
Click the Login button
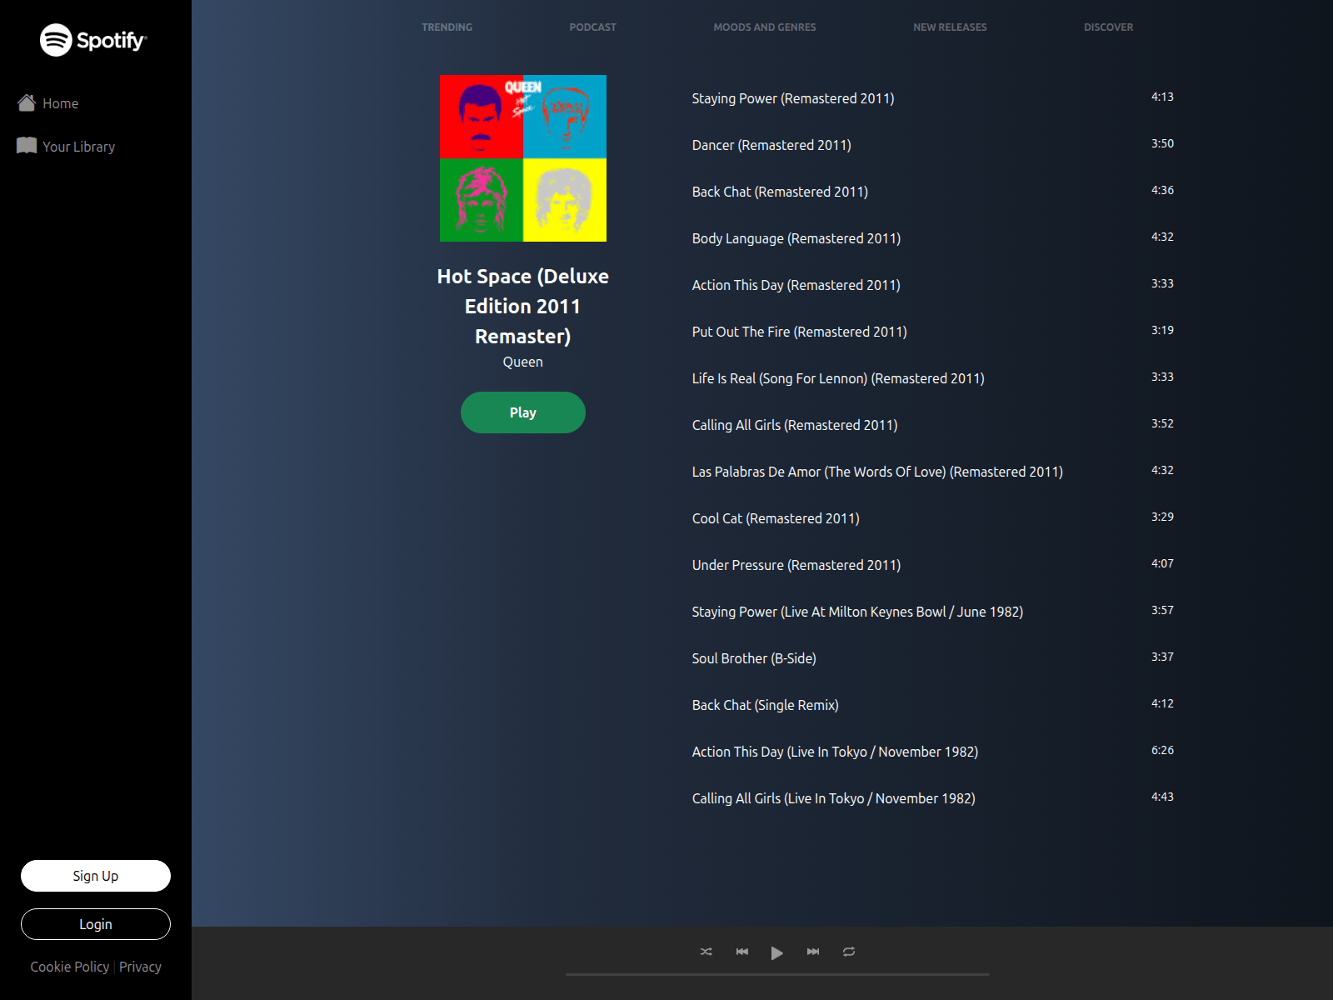[x=96, y=924]
